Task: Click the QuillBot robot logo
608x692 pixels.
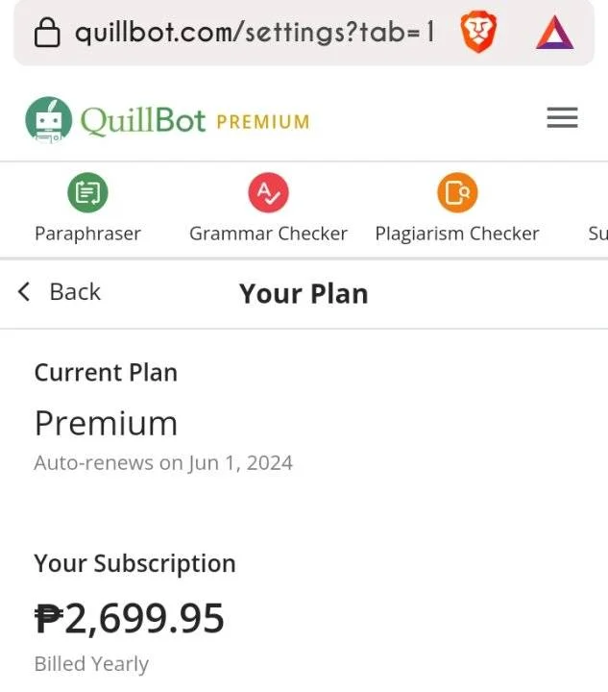Action: 48,120
